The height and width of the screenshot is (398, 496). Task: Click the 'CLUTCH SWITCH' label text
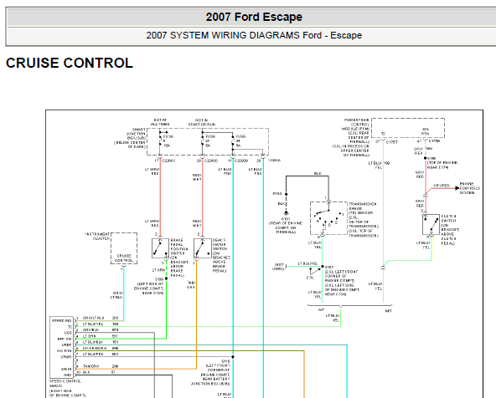click(449, 230)
